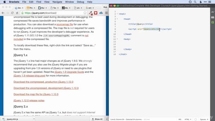Screen dimensions: 215x121
Task: Click Show All downloads button
Action: pos(97,119)
